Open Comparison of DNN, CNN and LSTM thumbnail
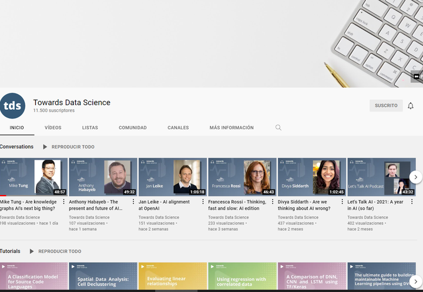The image size is (423, 292). tap(312, 276)
